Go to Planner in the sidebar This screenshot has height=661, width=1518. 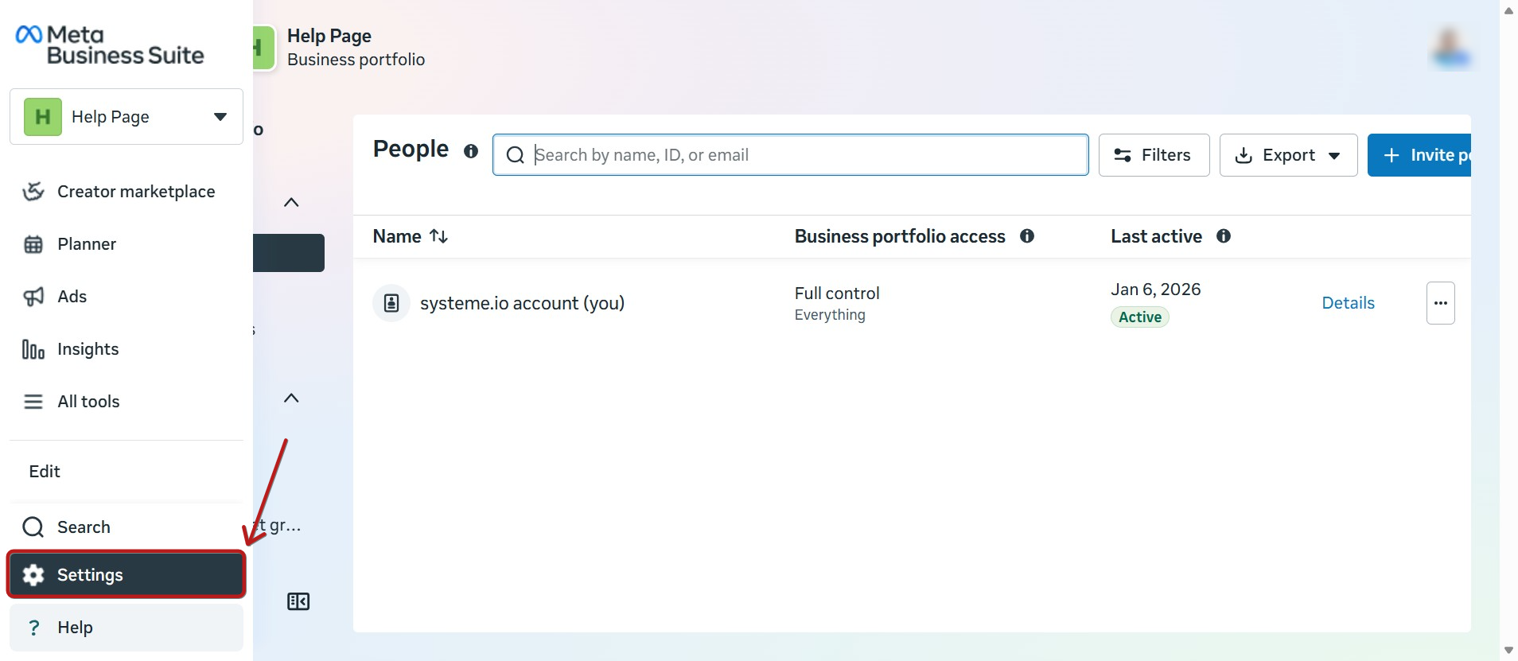127,244
